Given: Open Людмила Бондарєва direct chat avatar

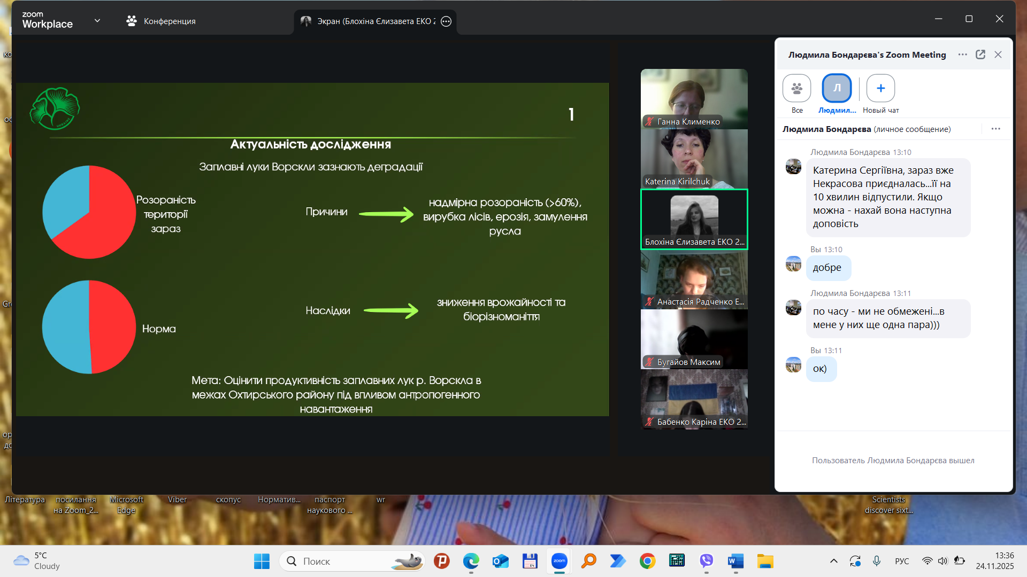Looking at the screenshot, I should pos(837,89).
